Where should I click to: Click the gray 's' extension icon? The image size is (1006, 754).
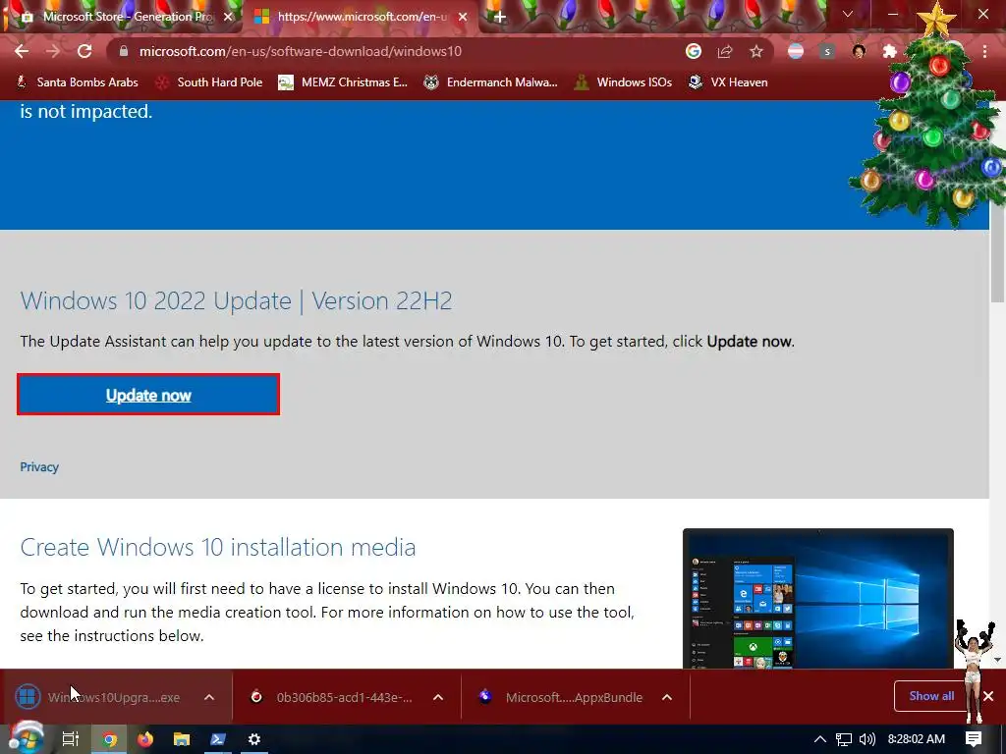click(827, 51)
